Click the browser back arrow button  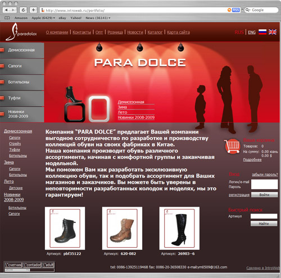coord(6,10)
